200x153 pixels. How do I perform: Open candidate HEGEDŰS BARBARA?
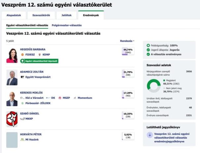(33, 49)
